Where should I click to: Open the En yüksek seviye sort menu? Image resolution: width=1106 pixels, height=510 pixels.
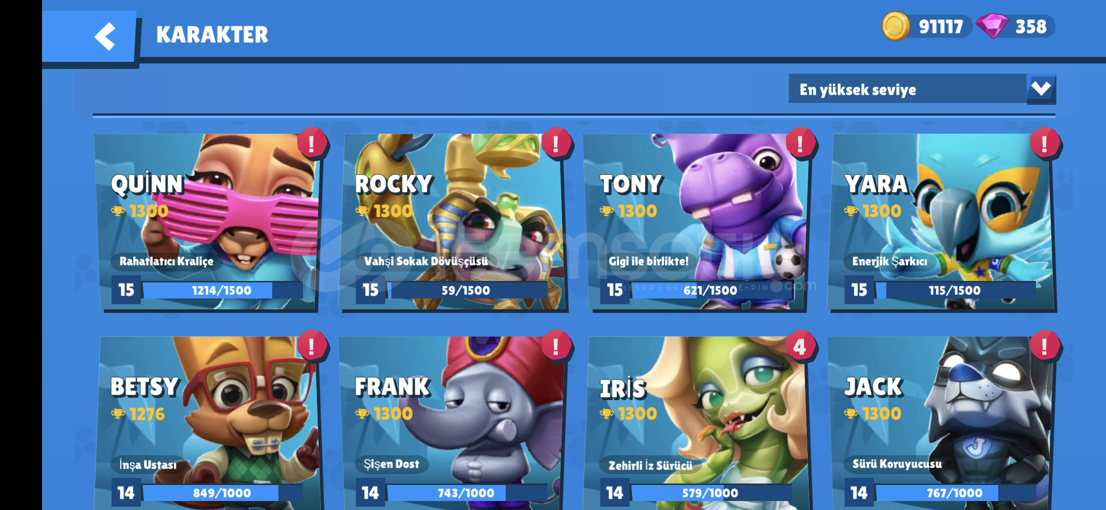[922, 89]
